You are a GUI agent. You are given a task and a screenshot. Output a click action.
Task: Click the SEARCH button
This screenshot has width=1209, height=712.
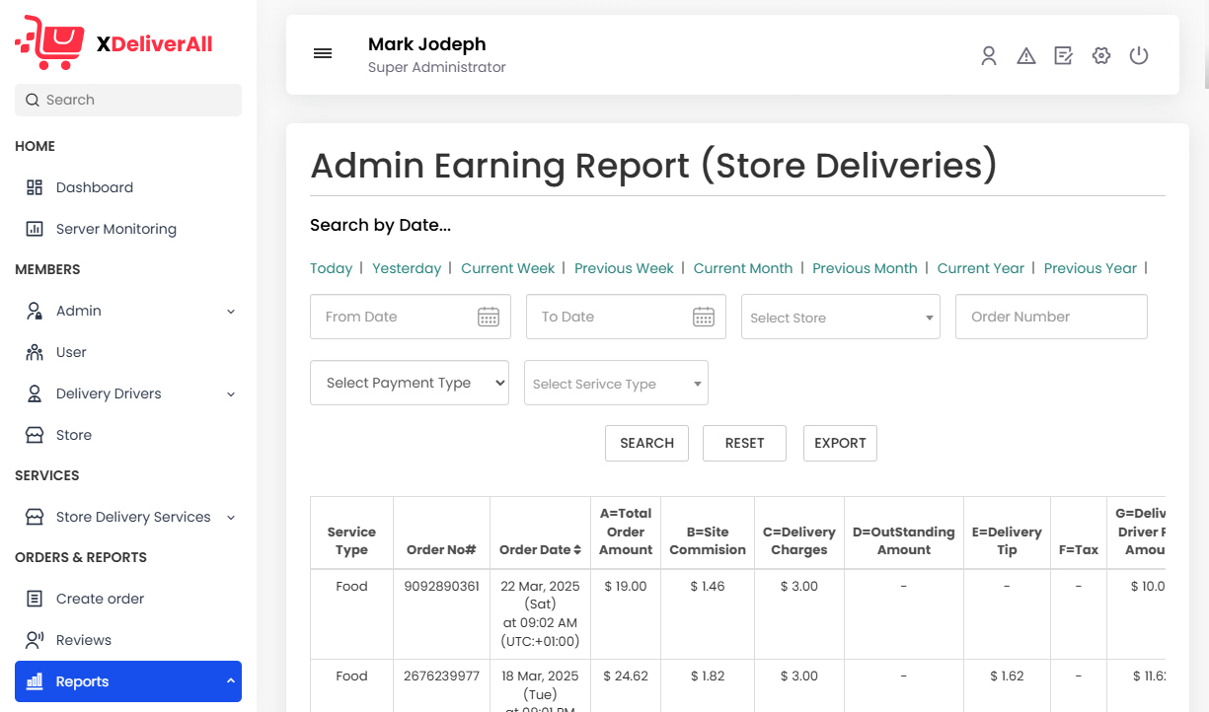646,443
